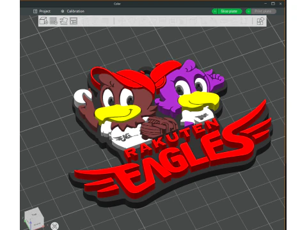307x230 pixels.
Task: Open the Assembly view icon
Action: point(260,21)
